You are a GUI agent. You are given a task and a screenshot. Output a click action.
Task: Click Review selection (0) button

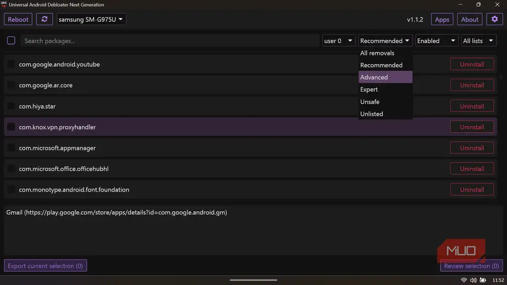pos(471,266)
